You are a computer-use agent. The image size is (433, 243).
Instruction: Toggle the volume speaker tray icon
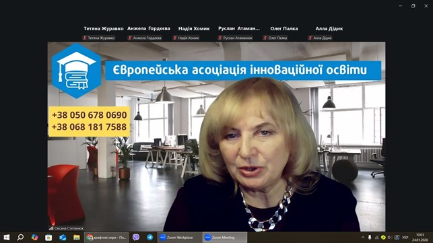click(390, 238)
